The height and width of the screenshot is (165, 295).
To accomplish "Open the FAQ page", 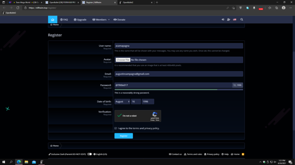I will click(x=64, y=20).
